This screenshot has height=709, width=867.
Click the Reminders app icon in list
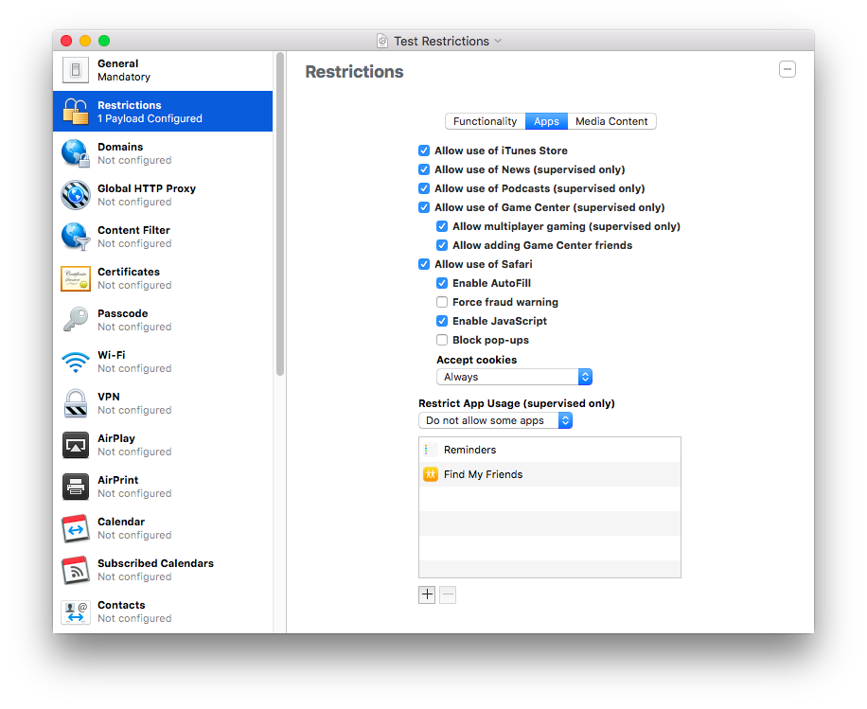coord(430,450)
